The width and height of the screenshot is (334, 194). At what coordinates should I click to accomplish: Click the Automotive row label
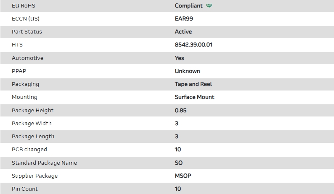click(27, 58)
